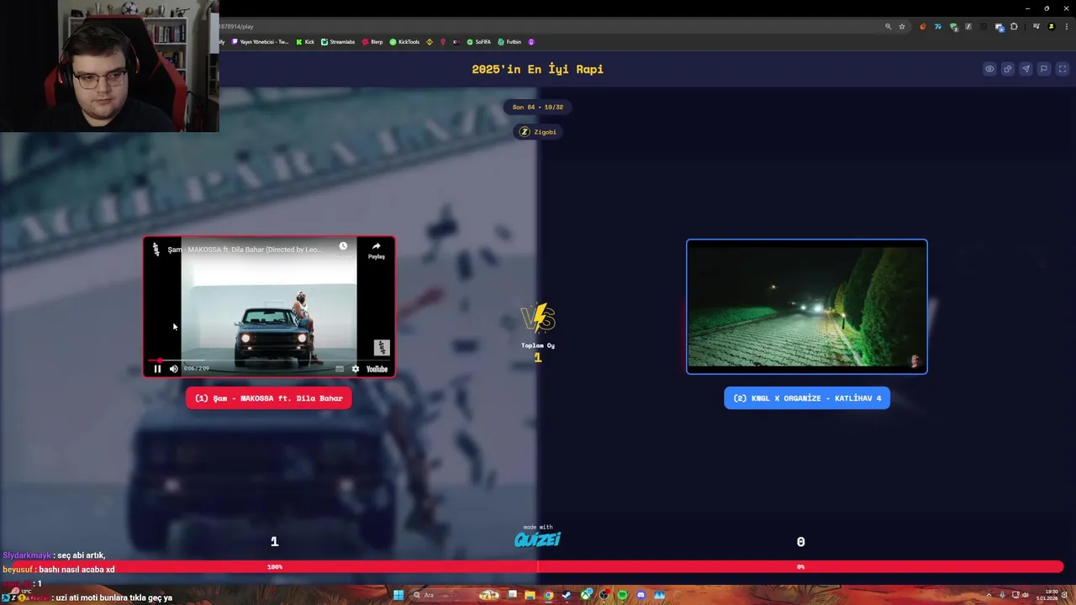Open the Paylaş share option in video
The width and height of the screenshot is (1076, 605).
(376, 250)
